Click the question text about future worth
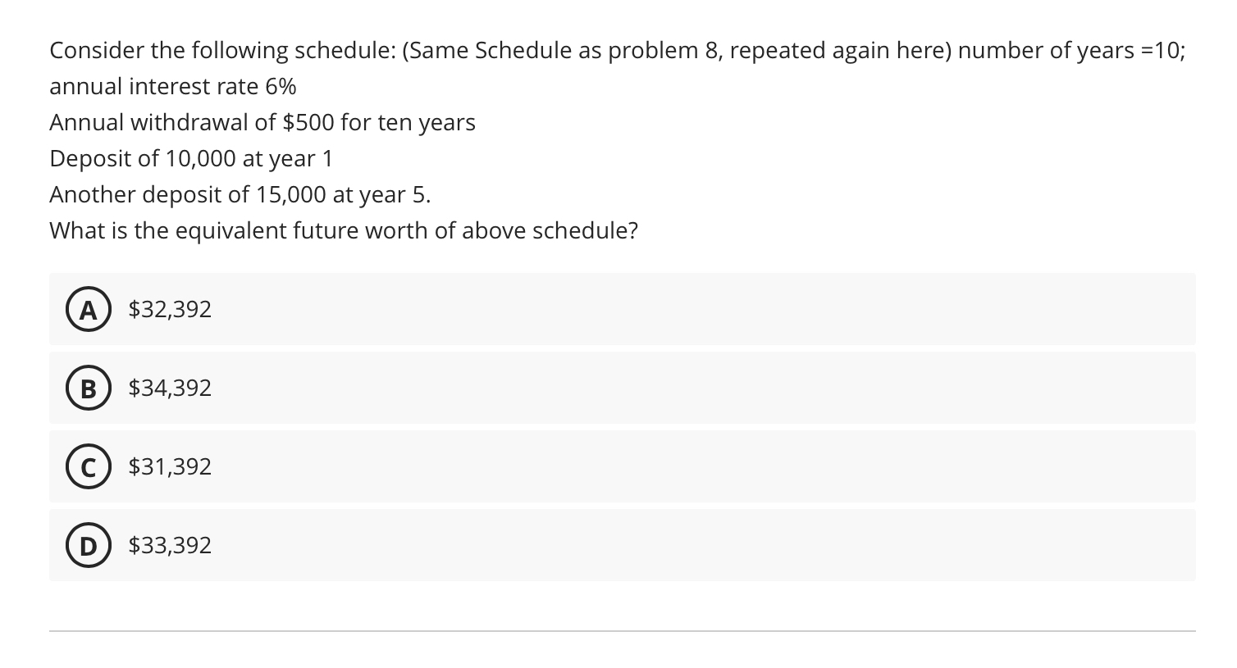Image resolution: width=1237 pixels, height=668 pixels. point(344,230)
